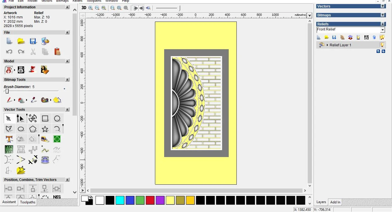Collapse the Vector Tools section

[x=67, y=110]
